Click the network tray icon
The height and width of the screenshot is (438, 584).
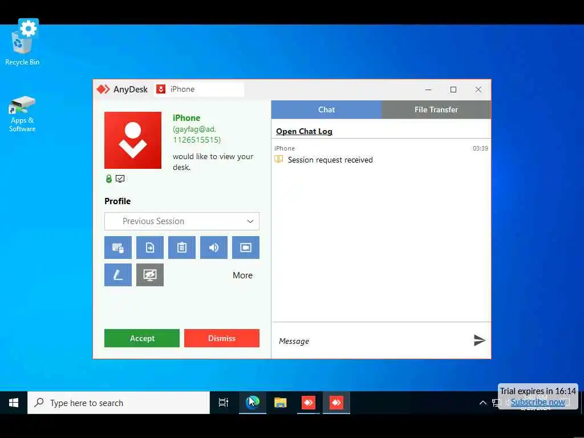click(x=496, y=403)
